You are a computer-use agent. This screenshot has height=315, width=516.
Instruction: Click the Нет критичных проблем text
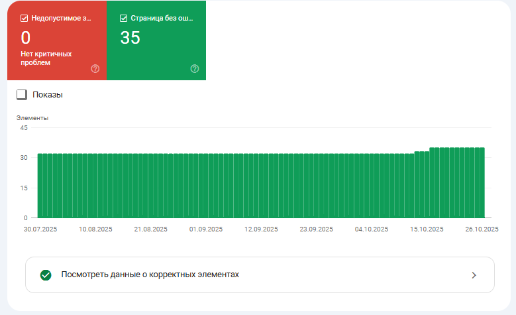(46, 58)
